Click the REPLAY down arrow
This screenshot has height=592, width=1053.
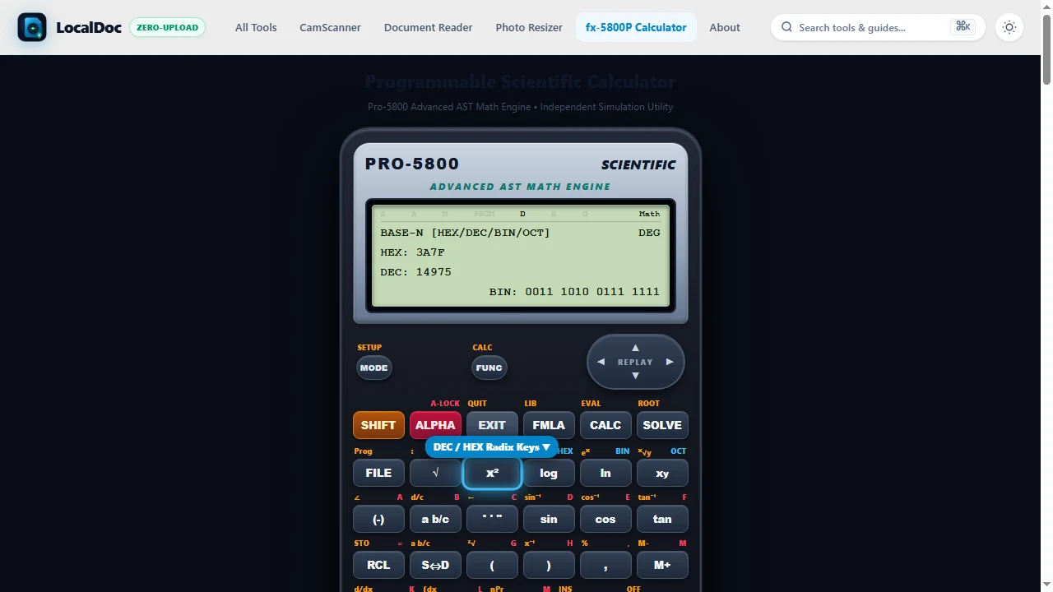coord(635,376)
